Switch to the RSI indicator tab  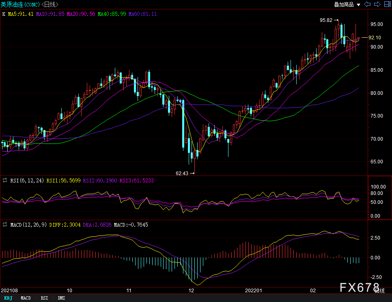(44, 298)
